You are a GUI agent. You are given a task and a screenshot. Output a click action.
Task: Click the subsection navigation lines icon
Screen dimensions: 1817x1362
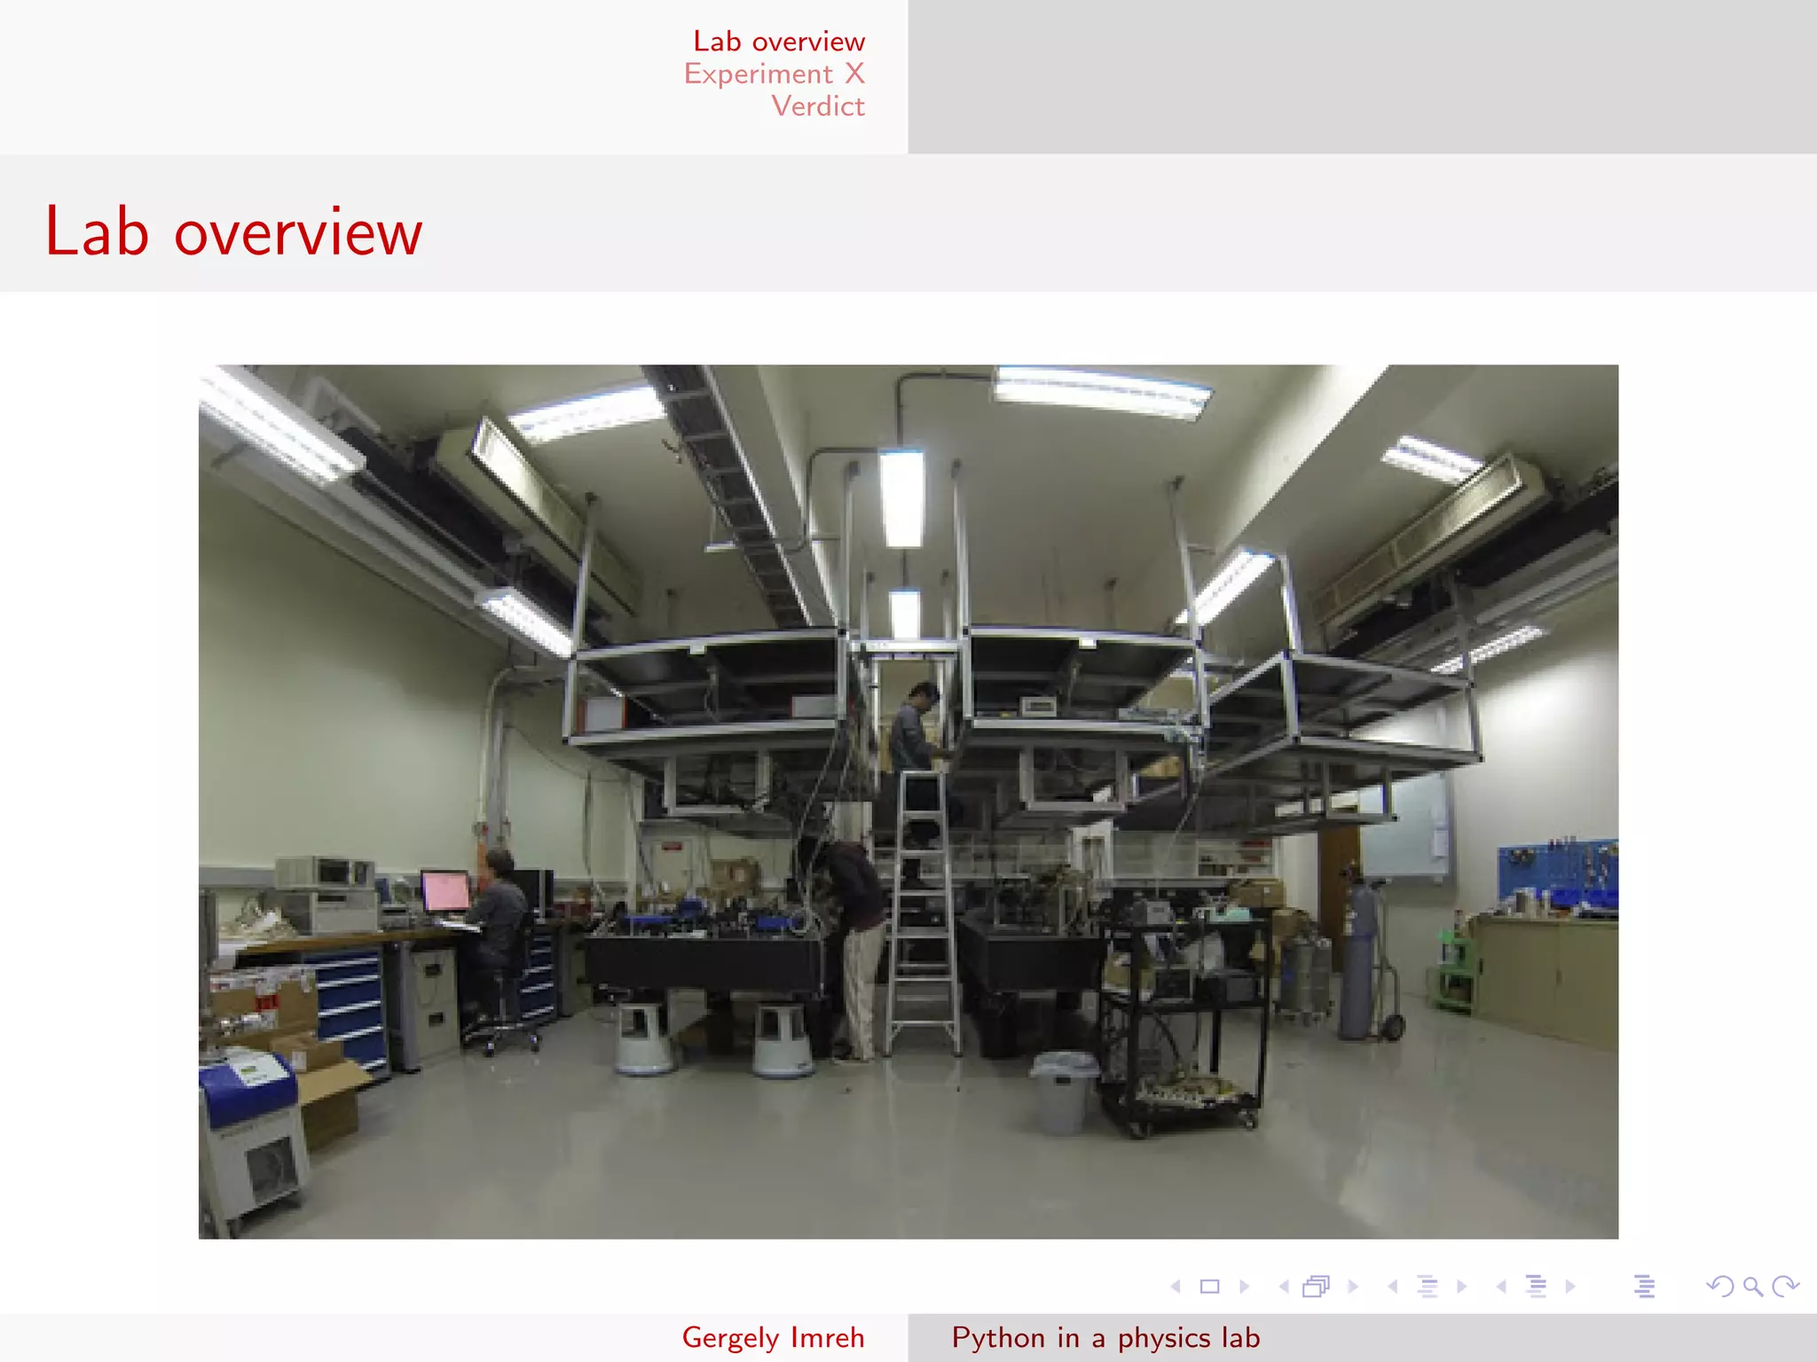click(x=1428, y=1286)
